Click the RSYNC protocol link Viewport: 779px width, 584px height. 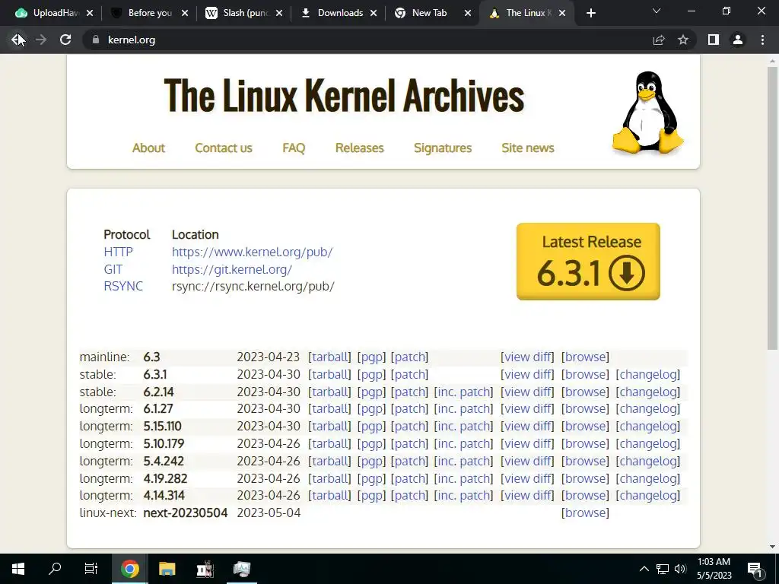(123, 286)
